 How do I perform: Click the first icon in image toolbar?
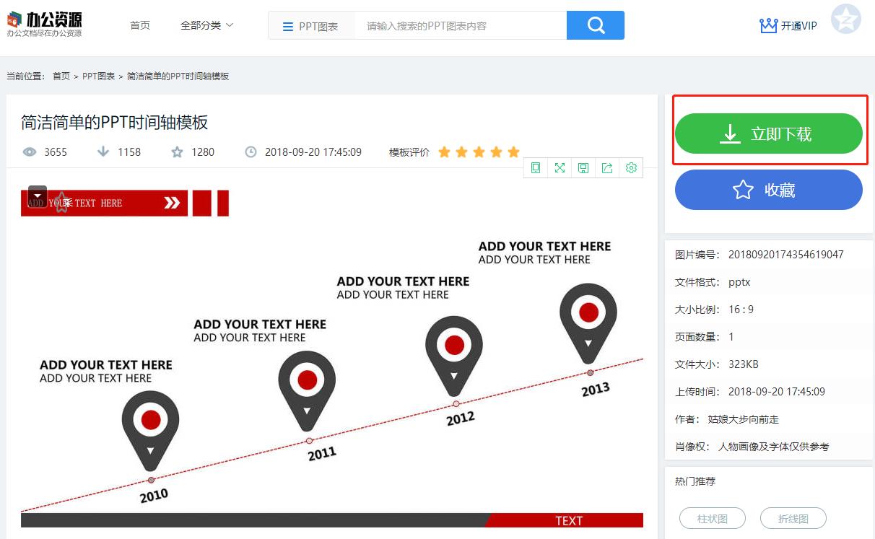[x=536, y=168]
